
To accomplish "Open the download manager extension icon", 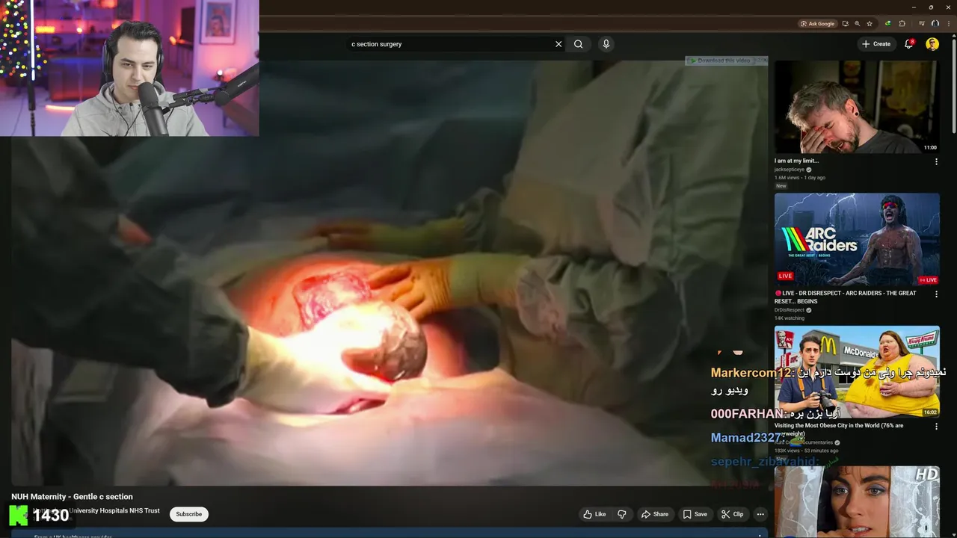I will pyautogui.click(x=888, y=23).
